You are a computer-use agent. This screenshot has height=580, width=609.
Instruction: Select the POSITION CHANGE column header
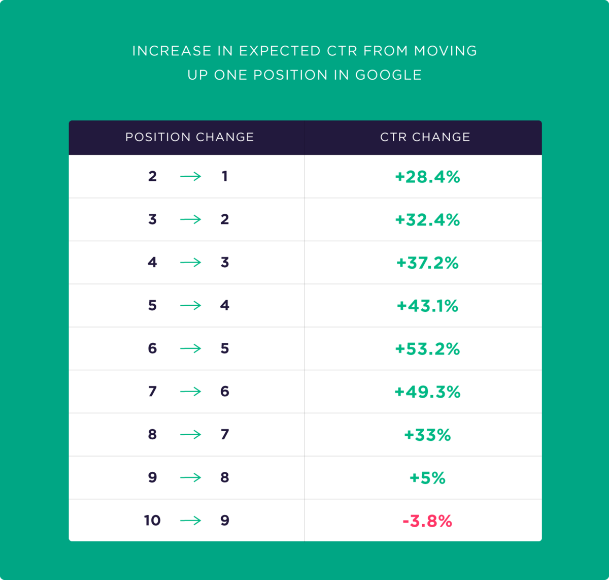(190, 137)
